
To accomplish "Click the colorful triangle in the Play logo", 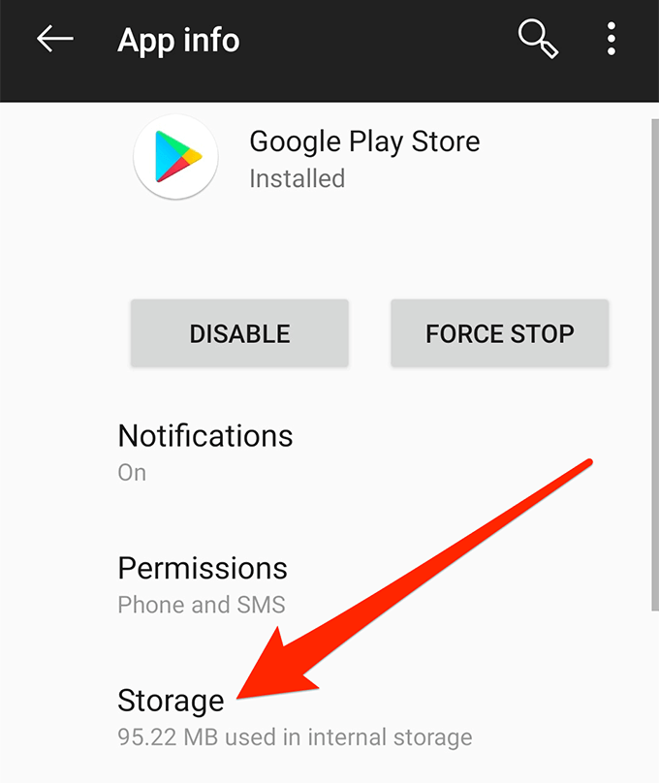I will pos(177,156).
